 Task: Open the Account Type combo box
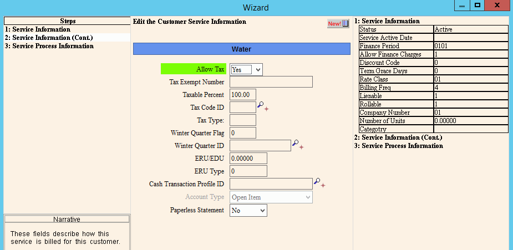tap(271, 197)
